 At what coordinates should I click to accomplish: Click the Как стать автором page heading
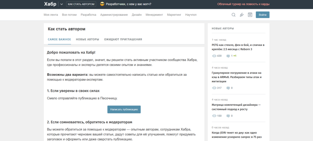pos(66,29)
